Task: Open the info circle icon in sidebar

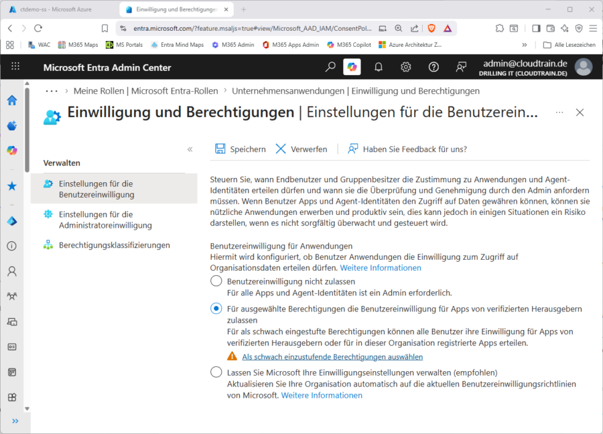Action: click(x=12, y=246)
